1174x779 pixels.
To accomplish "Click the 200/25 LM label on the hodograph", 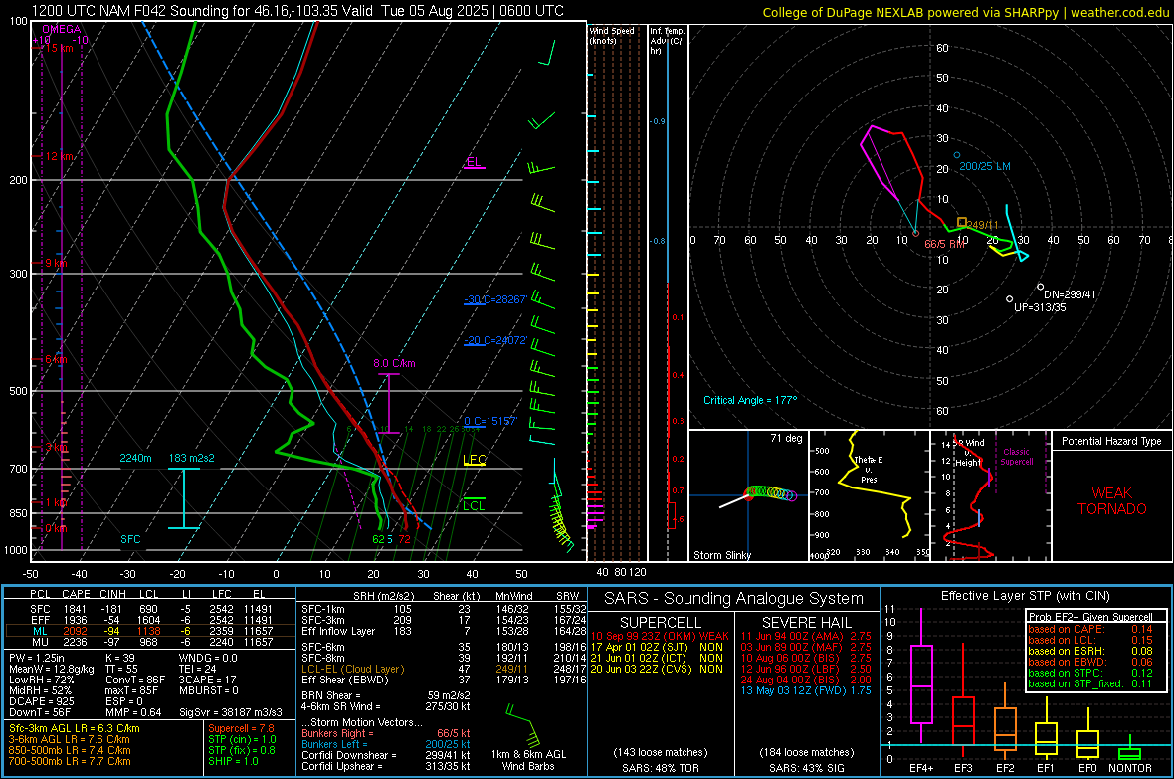I will pyautogui.click(x=985, y=166).
